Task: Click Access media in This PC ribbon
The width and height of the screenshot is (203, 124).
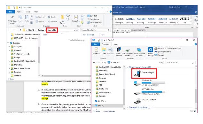Action: pyautogui.click(x=119, y=51)
